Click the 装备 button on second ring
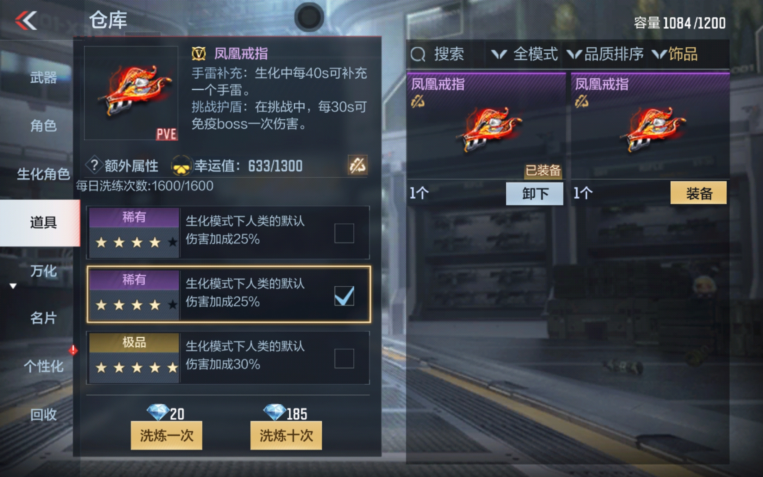Screen dimensions: 763x477 pos(699,193)
